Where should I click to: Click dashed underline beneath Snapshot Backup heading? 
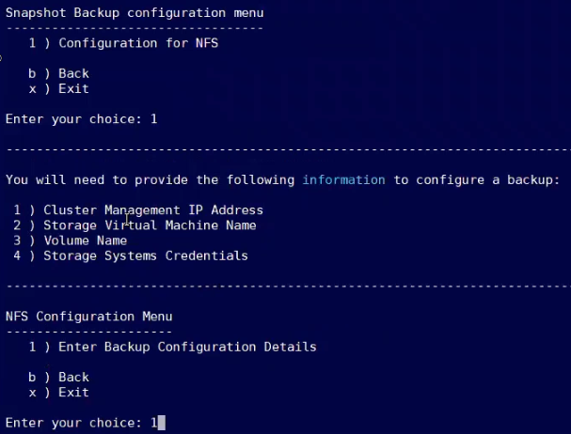pyautogui.click(x=135, y=28)
